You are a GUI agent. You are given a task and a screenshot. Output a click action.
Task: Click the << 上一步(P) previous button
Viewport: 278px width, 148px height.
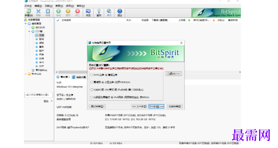coord(139,106)
